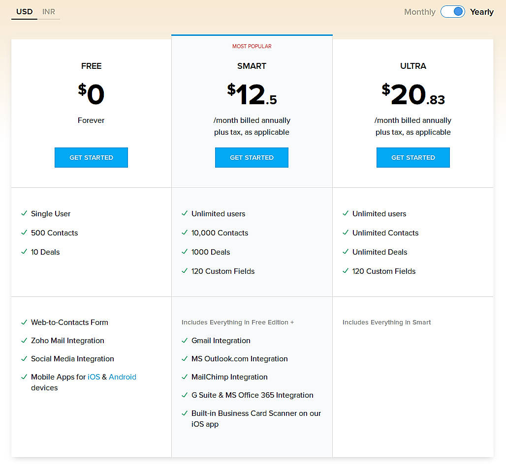Click the checkmark beside Web-to-Contacts Form
The width and height of the screenshot is (506, 467).
coord(24,322)
